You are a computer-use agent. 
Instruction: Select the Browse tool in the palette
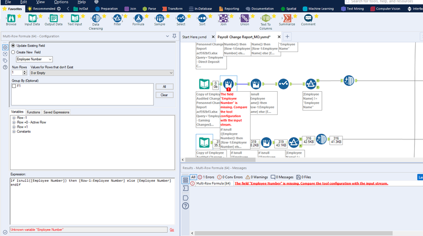tap(11, 18)
